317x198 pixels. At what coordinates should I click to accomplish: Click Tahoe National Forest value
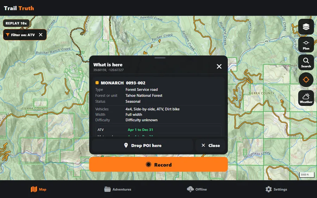point(144,95)
